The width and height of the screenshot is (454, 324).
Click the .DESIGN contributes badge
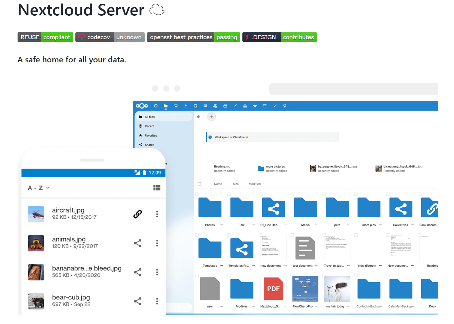pos(280,37)
